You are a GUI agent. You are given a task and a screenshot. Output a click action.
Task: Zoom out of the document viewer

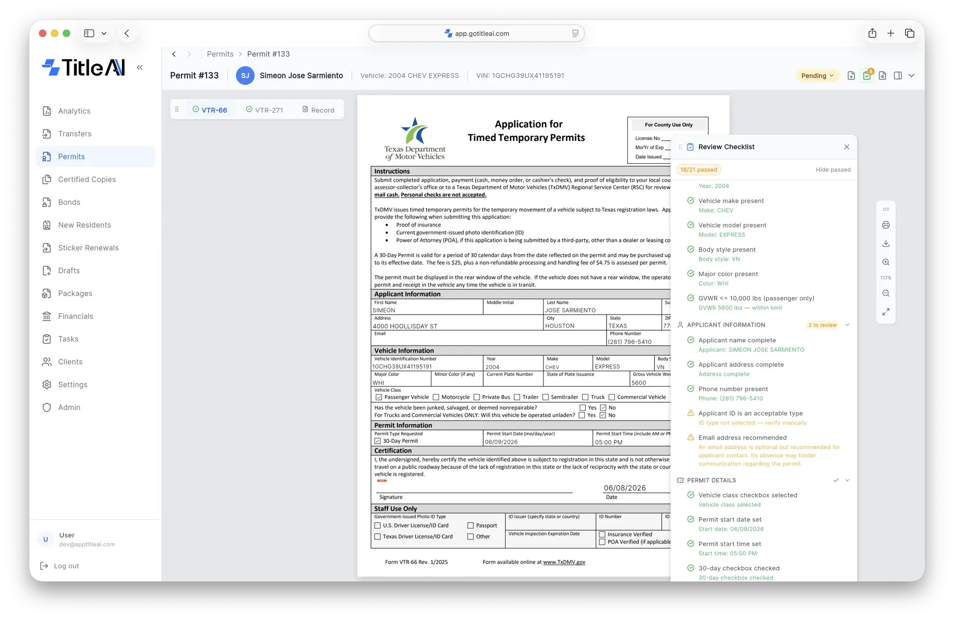(886, 293)
